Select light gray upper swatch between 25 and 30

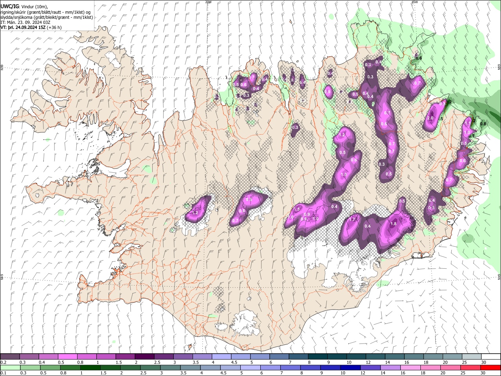coord(471,356)
